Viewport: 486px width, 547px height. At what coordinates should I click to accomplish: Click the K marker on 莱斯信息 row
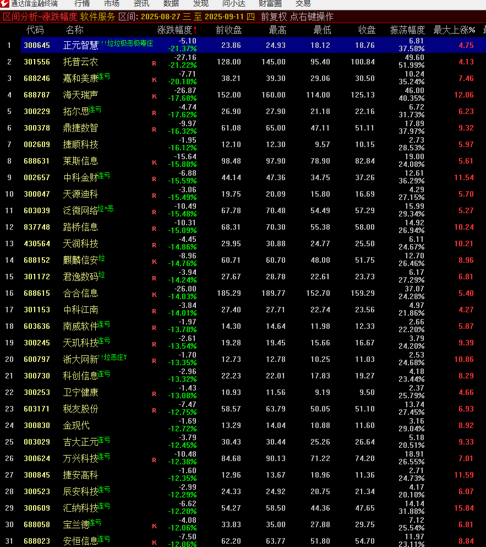(x=154, y=163)
